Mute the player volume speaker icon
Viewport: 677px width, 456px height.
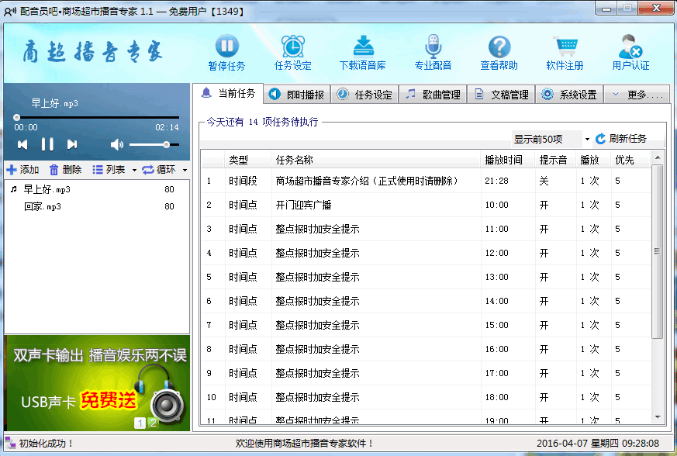pyautogui.click(x=117, y=144)
